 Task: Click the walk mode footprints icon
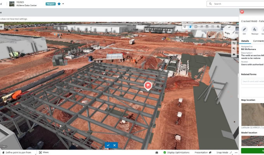(234, 43)
